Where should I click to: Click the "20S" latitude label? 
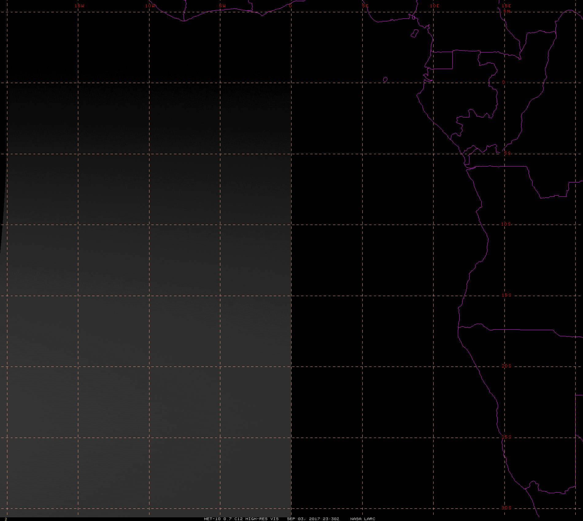coord(507,366)
